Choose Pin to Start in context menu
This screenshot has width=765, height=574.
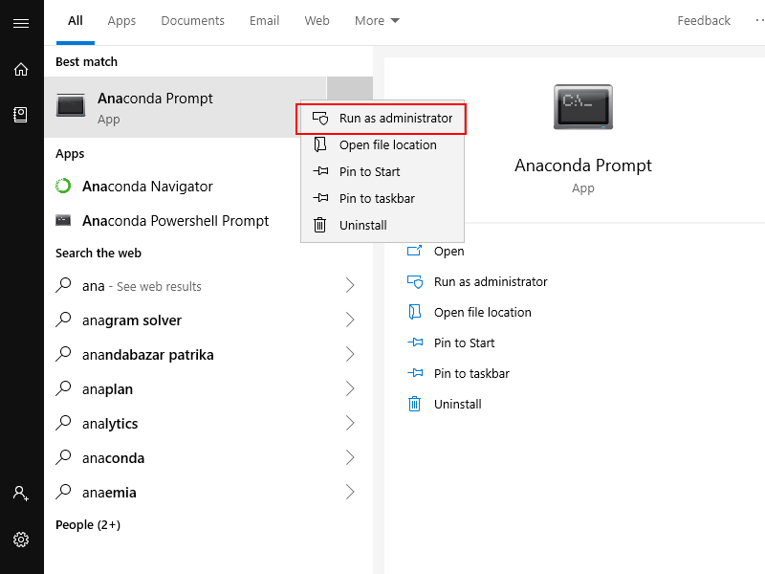pos(382,172)
